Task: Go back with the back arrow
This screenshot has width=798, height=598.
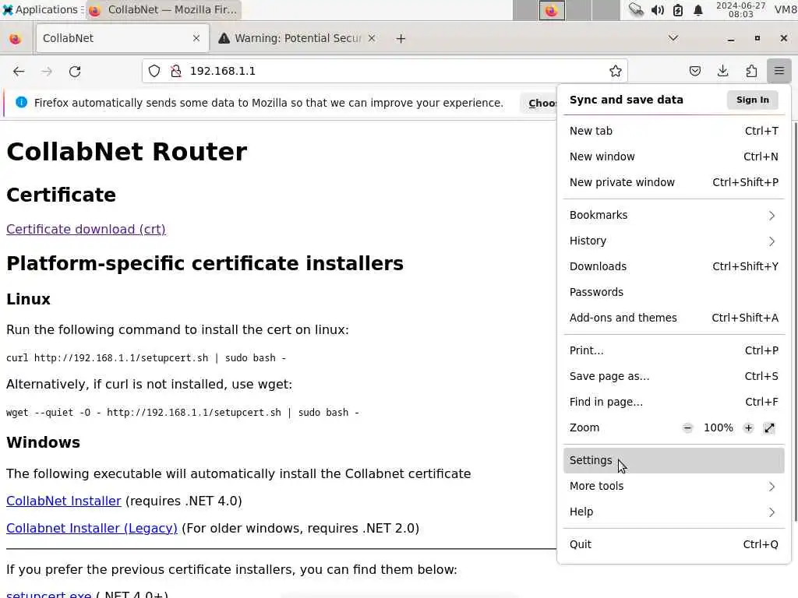Action: (19, 71)
